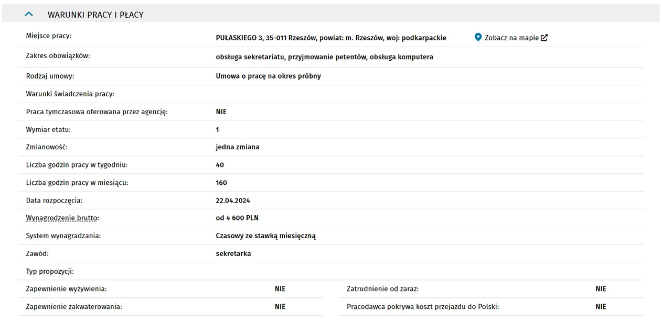Click the NIE value for koszt przejazdu do Polski
661x323 pixels.
tap(601, 307)
